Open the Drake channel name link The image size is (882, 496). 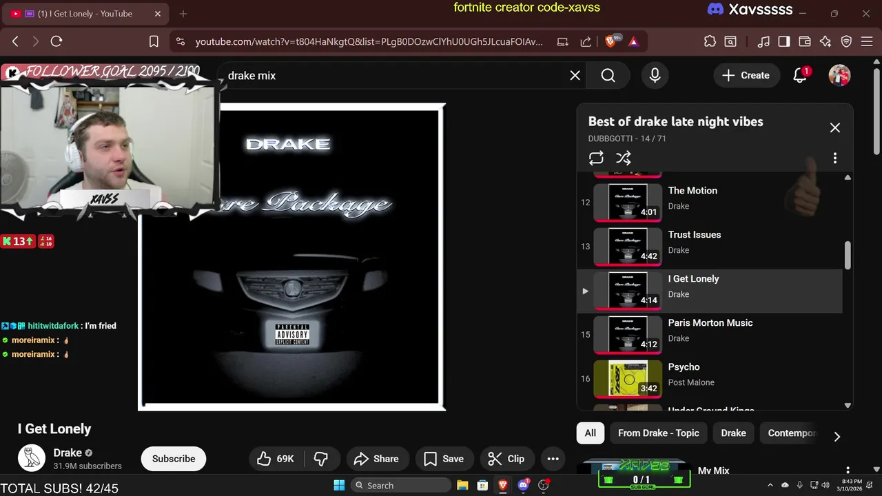[x=68, y=453]
